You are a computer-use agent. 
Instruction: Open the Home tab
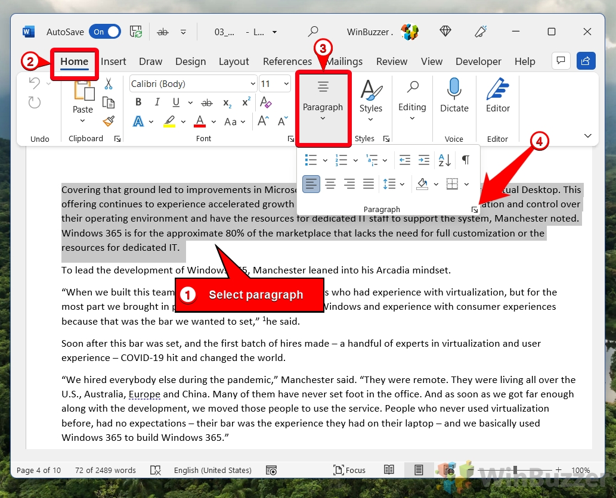(75, 61)
